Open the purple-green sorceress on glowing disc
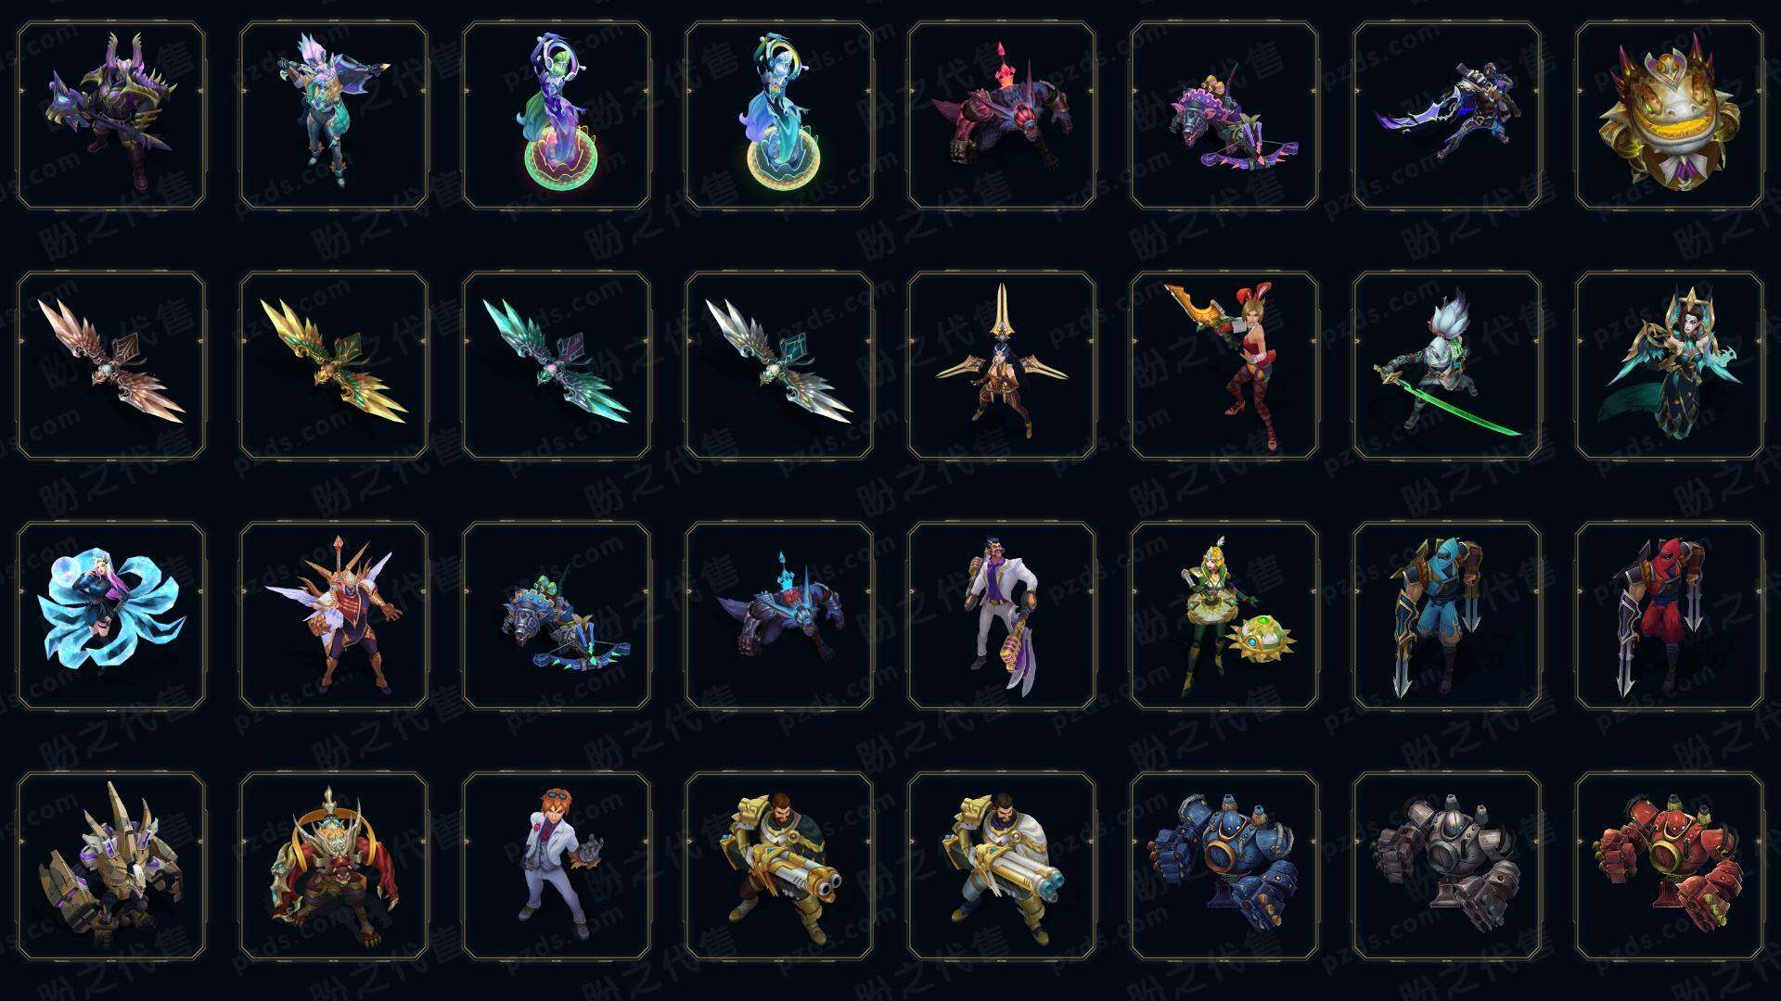This screenshot has width=1781, height=1001. 556,116
